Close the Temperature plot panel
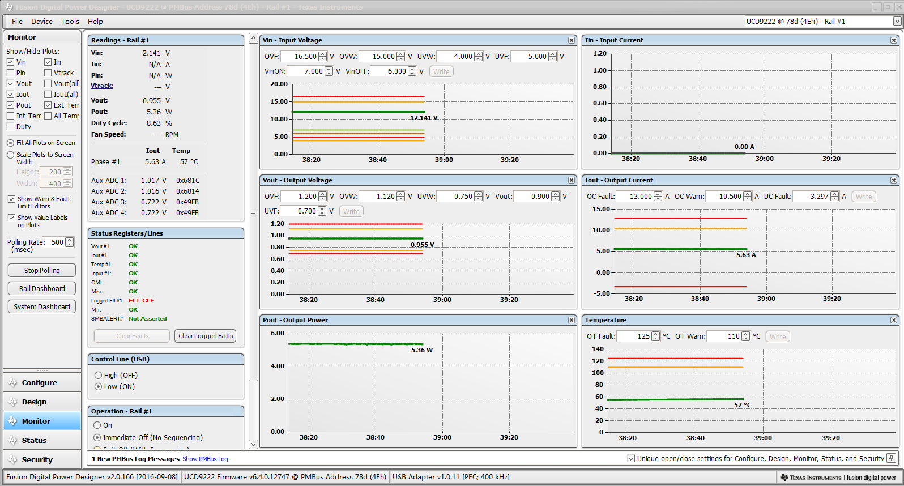 click(x=894, y=320)
